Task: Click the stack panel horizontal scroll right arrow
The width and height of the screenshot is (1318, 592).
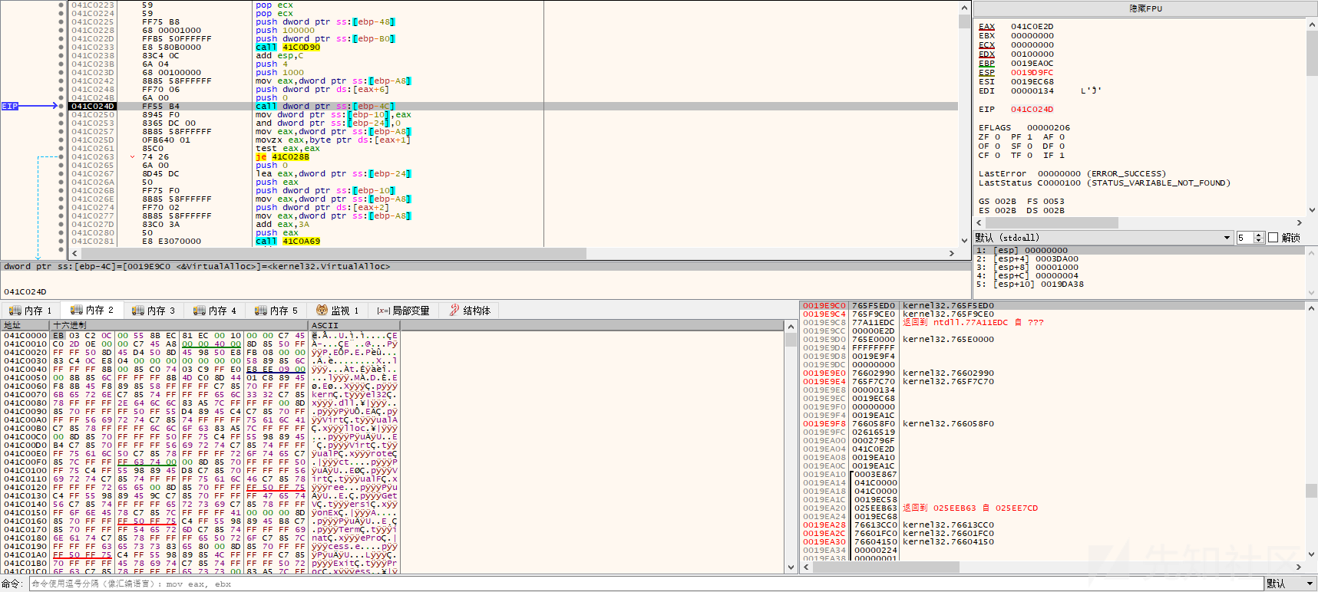Action: click(x=1299, y=567)
